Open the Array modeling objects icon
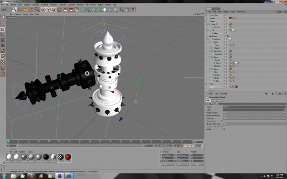287x179 pixels. [99, 10]
